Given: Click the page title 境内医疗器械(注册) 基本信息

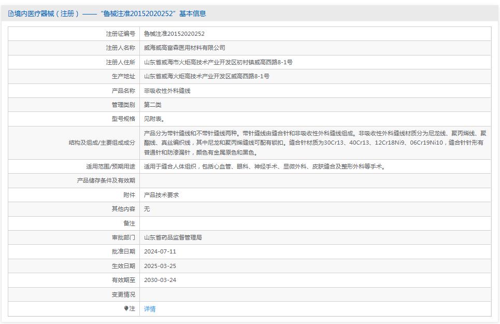Looking at the screenshot, I should pyautogui.click(x=110, y=13).
